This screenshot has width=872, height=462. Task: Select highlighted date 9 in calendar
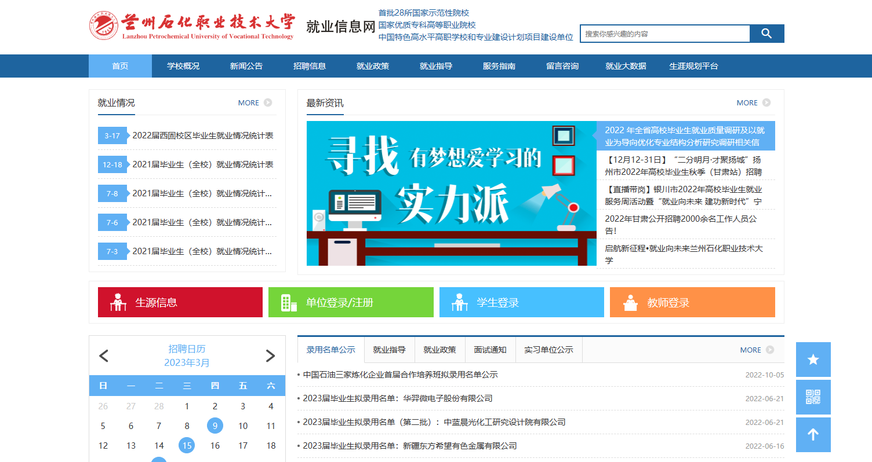click(215, 426)
